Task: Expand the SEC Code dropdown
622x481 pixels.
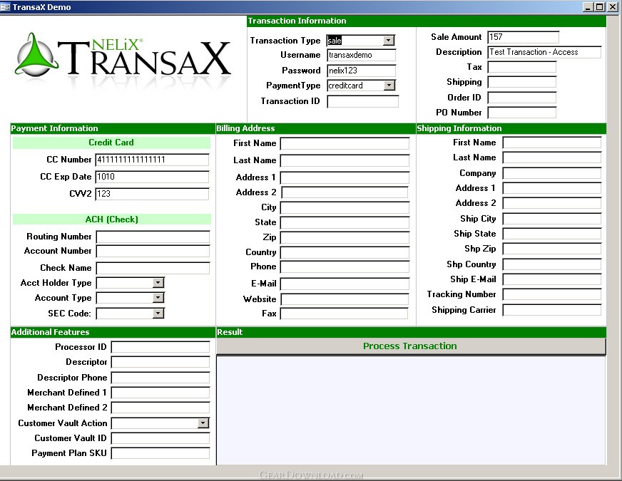Action: (158, 314)
